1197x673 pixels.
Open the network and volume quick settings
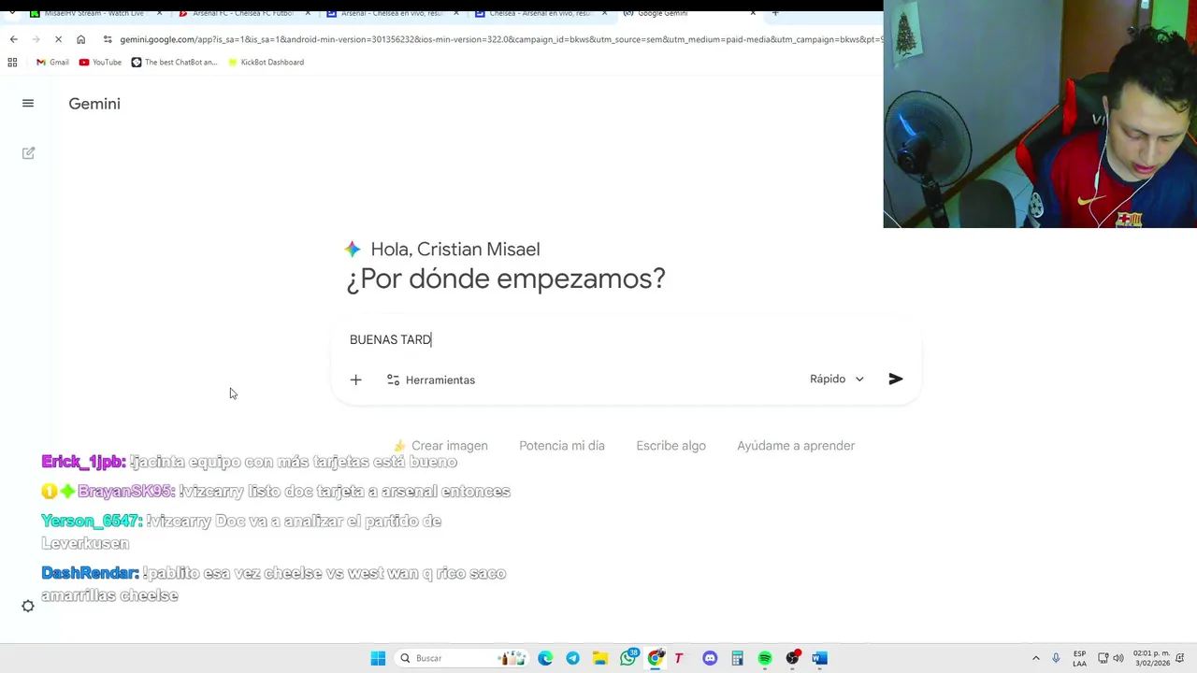(1110, 658)
